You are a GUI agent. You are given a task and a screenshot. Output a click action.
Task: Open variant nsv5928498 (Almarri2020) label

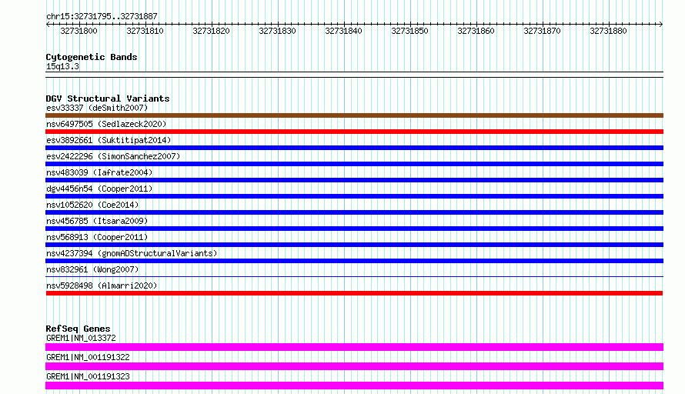point(102,285)
